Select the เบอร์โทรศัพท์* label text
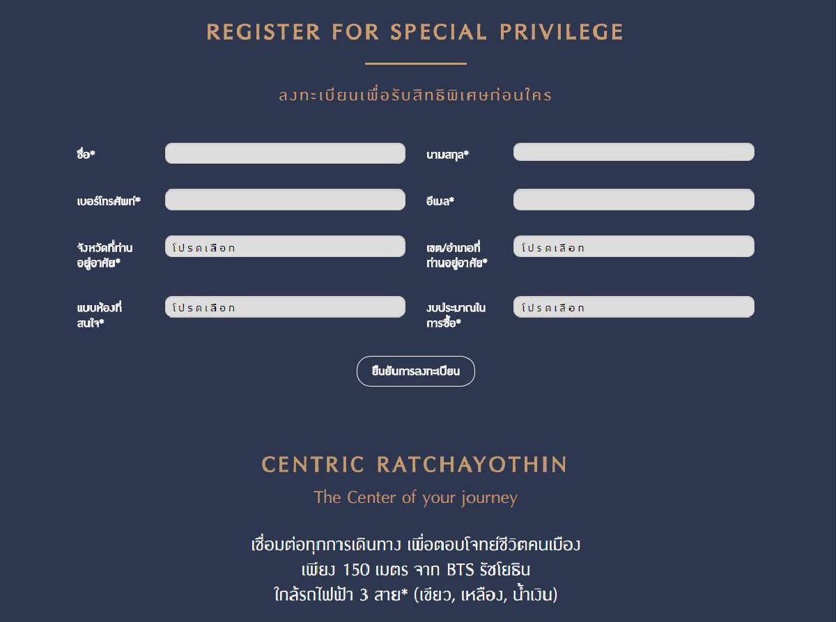Image resolution: width=836 pixels, height=622 pixels. pyautogui.click(x=109, y=201)
